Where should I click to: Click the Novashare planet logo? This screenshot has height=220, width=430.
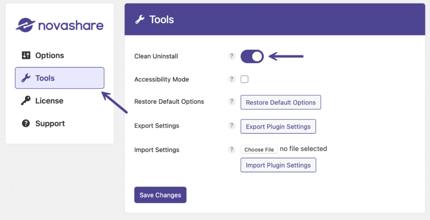(26, 25)
